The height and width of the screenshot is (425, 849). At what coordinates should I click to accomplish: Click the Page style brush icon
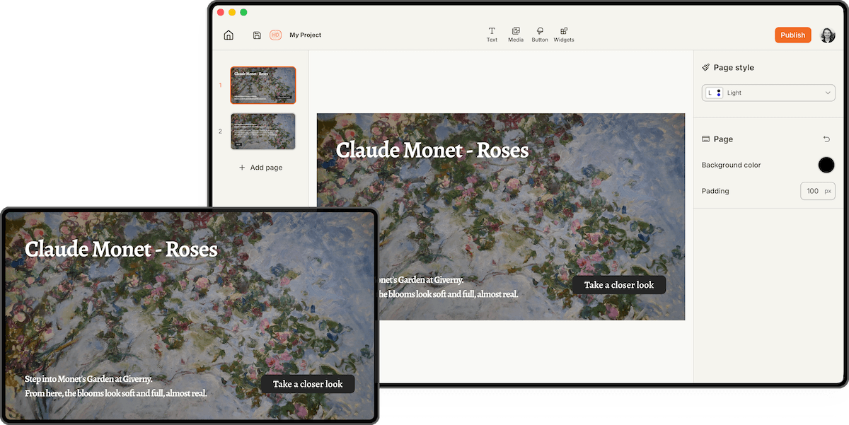(705, 67)
